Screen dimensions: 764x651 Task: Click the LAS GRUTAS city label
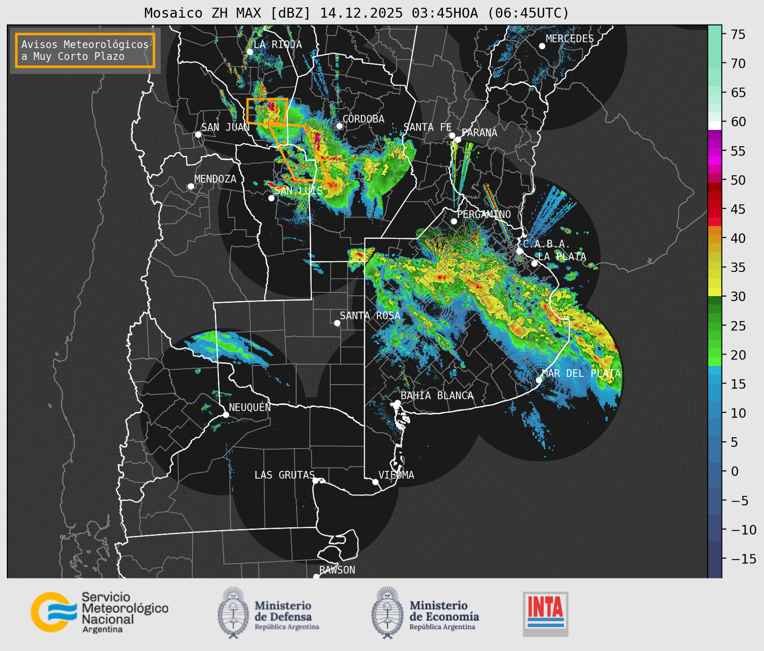click(x=284, y=475)
